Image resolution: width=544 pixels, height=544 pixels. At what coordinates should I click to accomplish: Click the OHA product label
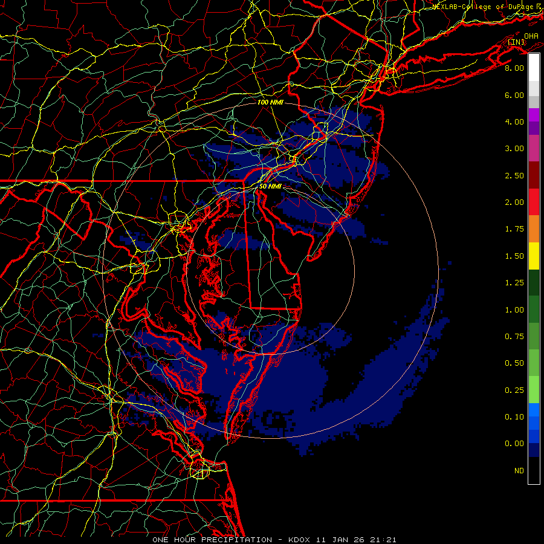pos(531,36)
